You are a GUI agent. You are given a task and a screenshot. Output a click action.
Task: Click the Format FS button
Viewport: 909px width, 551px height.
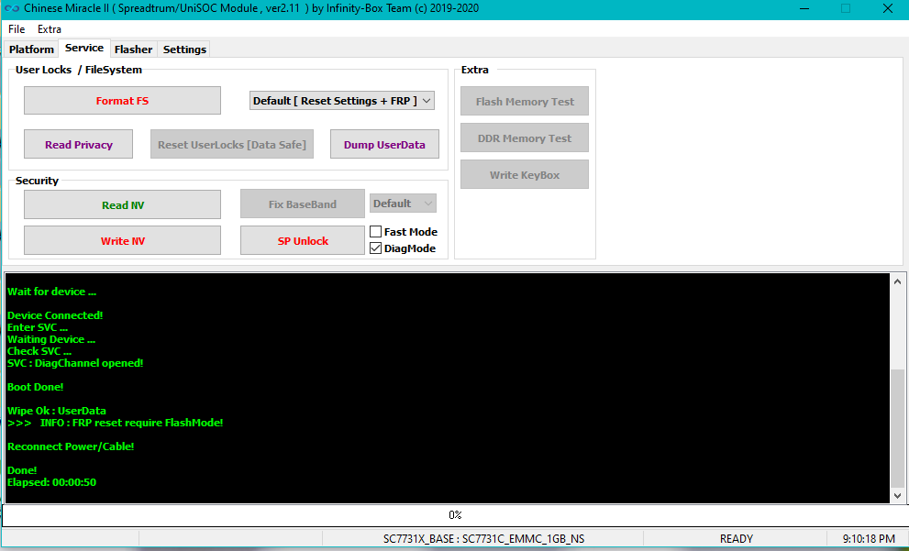(x=122, y=101)
